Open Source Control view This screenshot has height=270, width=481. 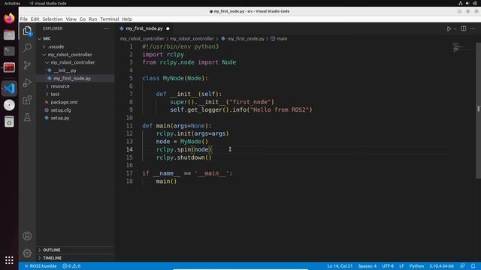tap(27, 65)
